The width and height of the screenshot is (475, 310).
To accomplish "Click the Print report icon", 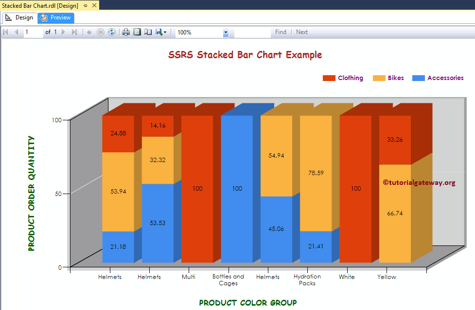I will click(126, 32).
